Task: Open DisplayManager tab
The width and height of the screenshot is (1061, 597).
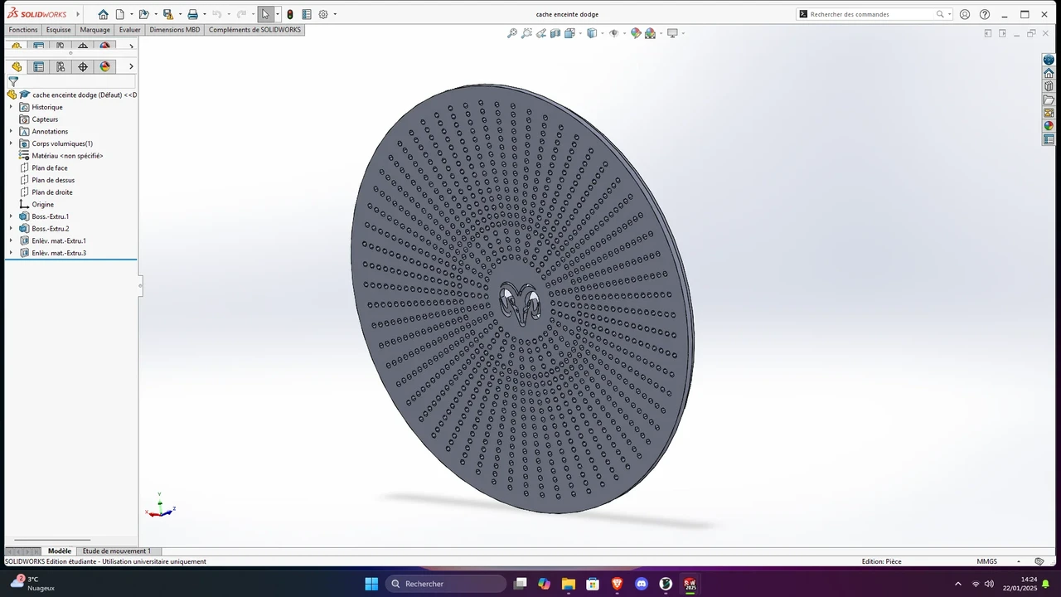Action: (x=104, y=66)
